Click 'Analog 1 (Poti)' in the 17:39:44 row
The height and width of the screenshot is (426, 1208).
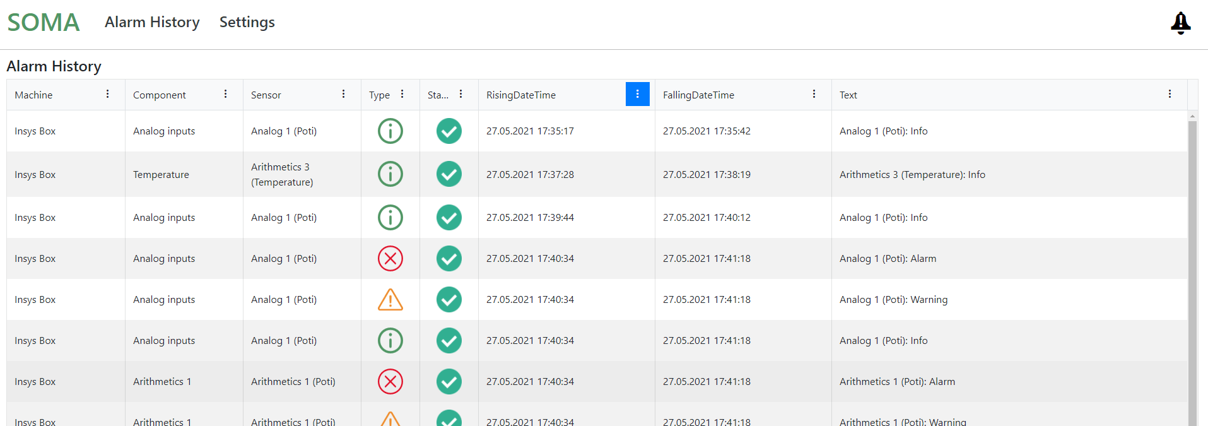[x=284, y=218]
